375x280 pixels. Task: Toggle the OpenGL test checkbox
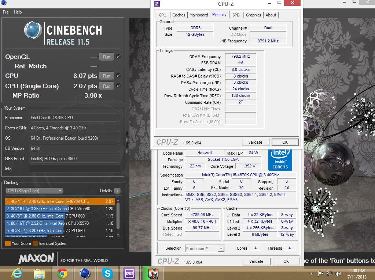coord(118,57)
